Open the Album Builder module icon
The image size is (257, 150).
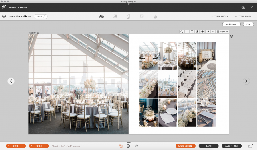point(102,17)
